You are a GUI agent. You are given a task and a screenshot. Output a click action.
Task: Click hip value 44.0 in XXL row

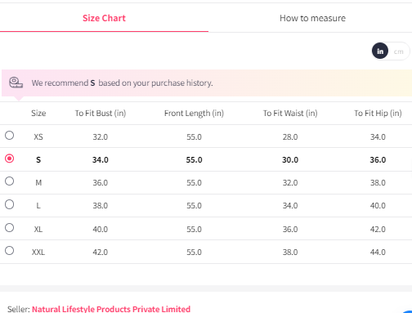pyautogui.click(x=378, y=252)
